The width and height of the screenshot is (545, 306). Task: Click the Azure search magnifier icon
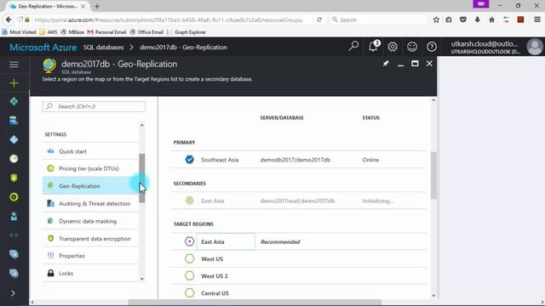(353, 47)
